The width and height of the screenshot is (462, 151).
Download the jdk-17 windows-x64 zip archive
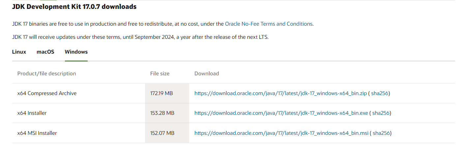click(x=280, y=93)
